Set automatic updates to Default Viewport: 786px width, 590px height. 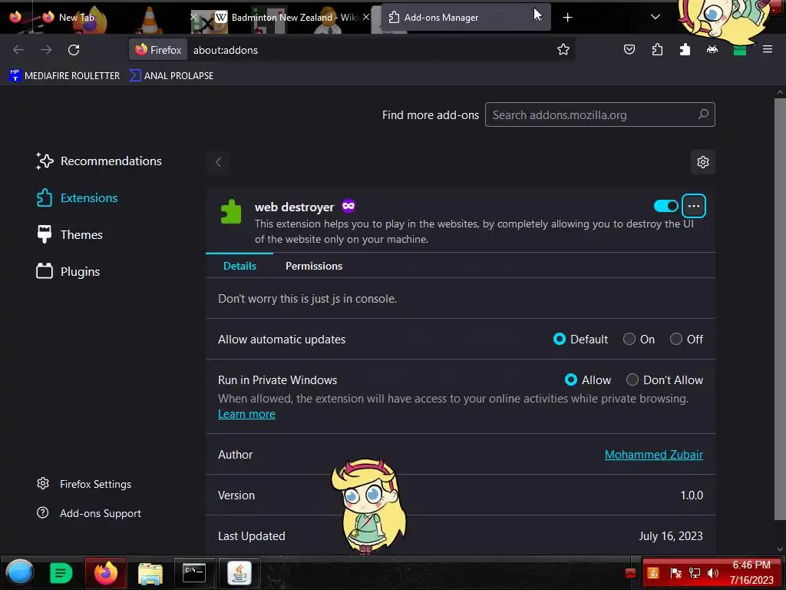click(x=560, y=339)
